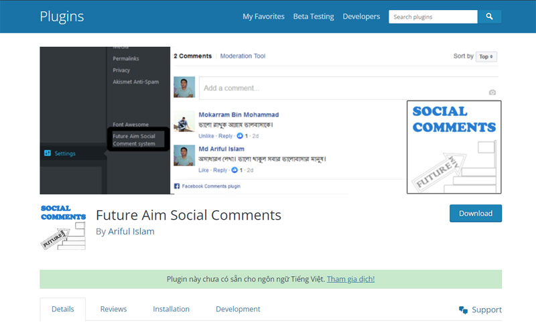Select Settings in the dark sidebar
536x335 pixels.
[65, 153]
